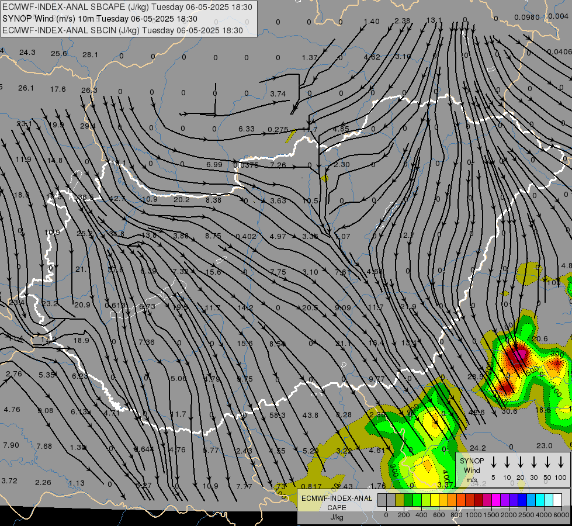Pick the white swatch ending CAPE scale

[557, 500]
